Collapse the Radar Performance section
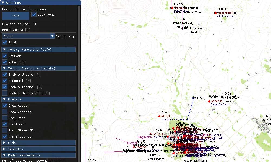 [x=38, y=155]
